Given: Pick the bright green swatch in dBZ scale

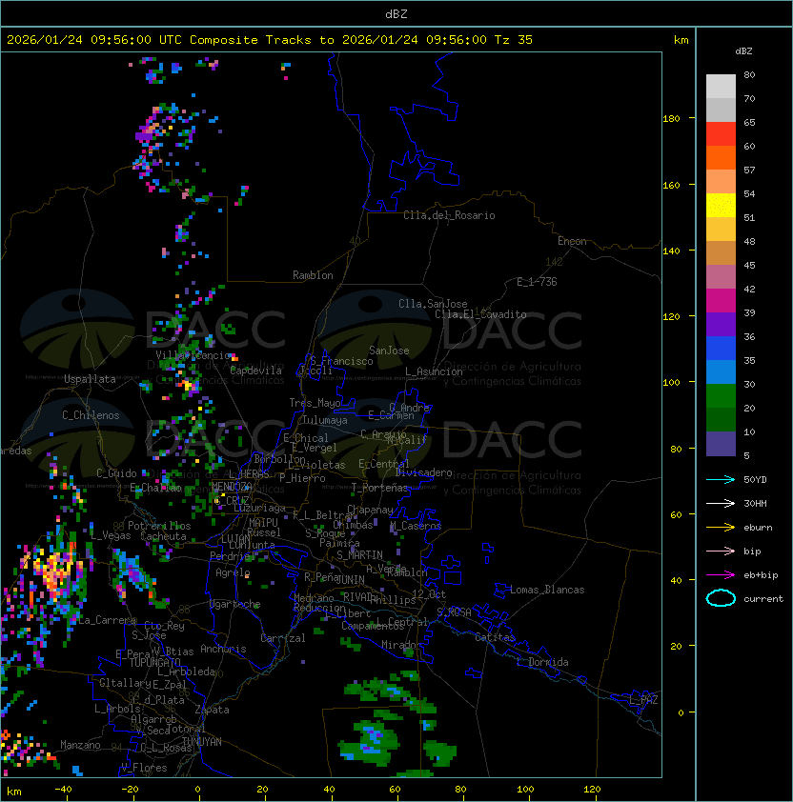Looking at the screenshot, I should point(721,395).
